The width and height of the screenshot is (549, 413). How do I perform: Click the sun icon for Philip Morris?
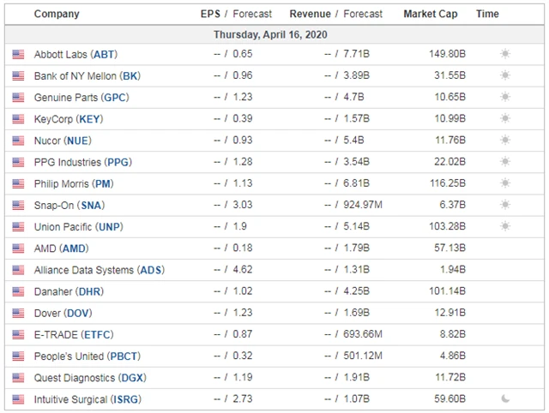505,183
